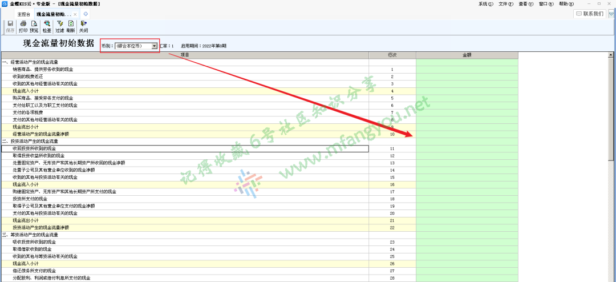Open the 系统(S) menu
The height and width of the screenshot is (282, 616).
tap(486, 3)
